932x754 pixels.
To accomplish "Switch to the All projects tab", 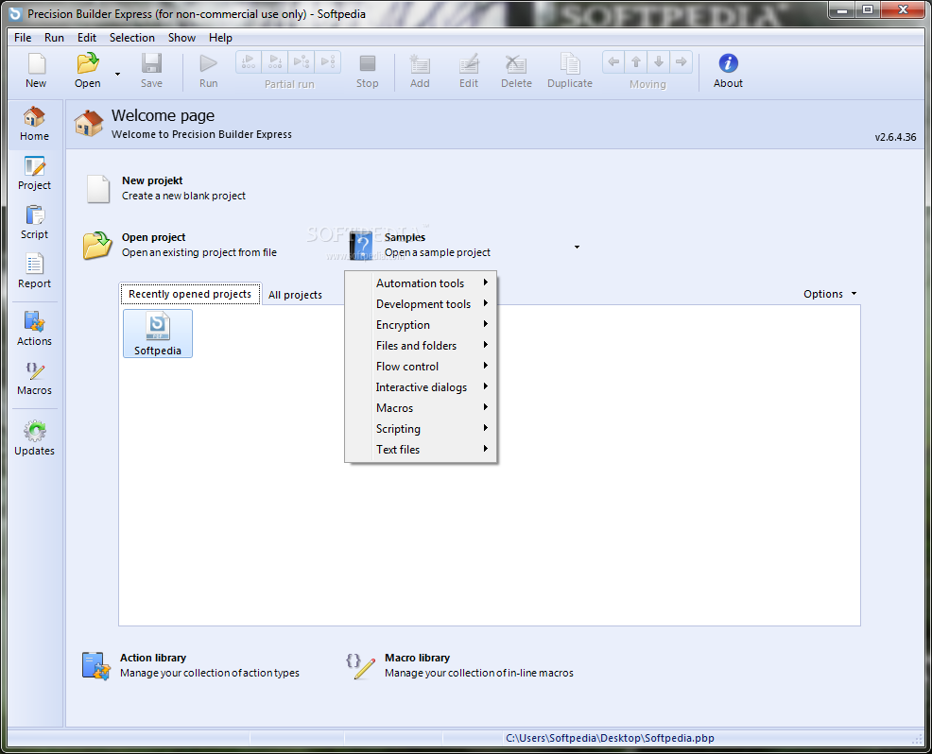I will click(295, 295).
